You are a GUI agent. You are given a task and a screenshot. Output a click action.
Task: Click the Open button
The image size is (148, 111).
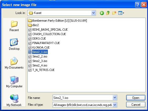coord(136,98)
